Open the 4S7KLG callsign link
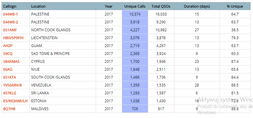The width and height of the screenshot is (253, 118). coord(10,93)
